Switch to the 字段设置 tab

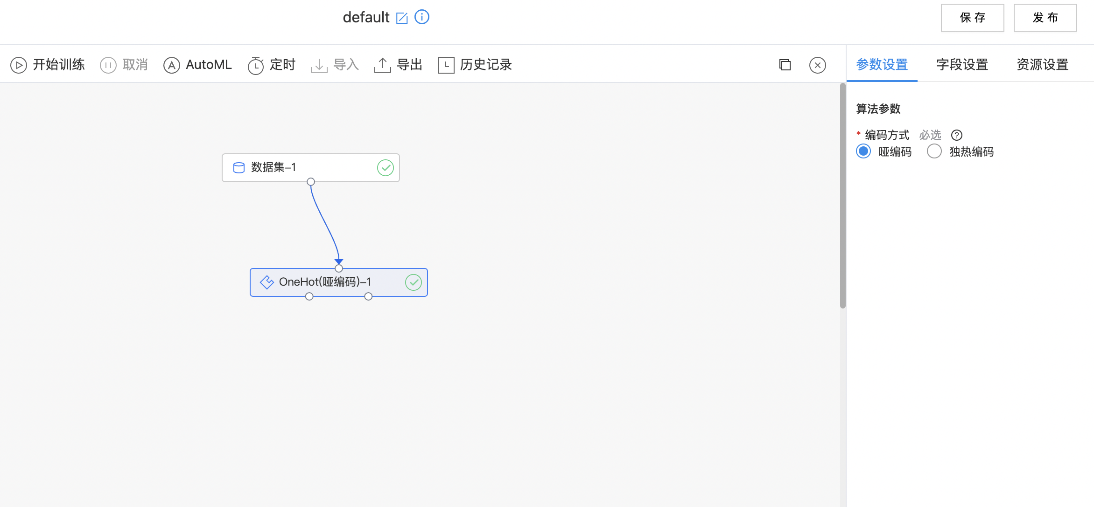[x=962, y=64]
